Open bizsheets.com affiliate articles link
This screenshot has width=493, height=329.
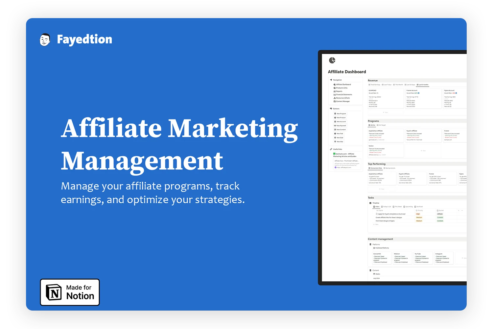[345, 155]
